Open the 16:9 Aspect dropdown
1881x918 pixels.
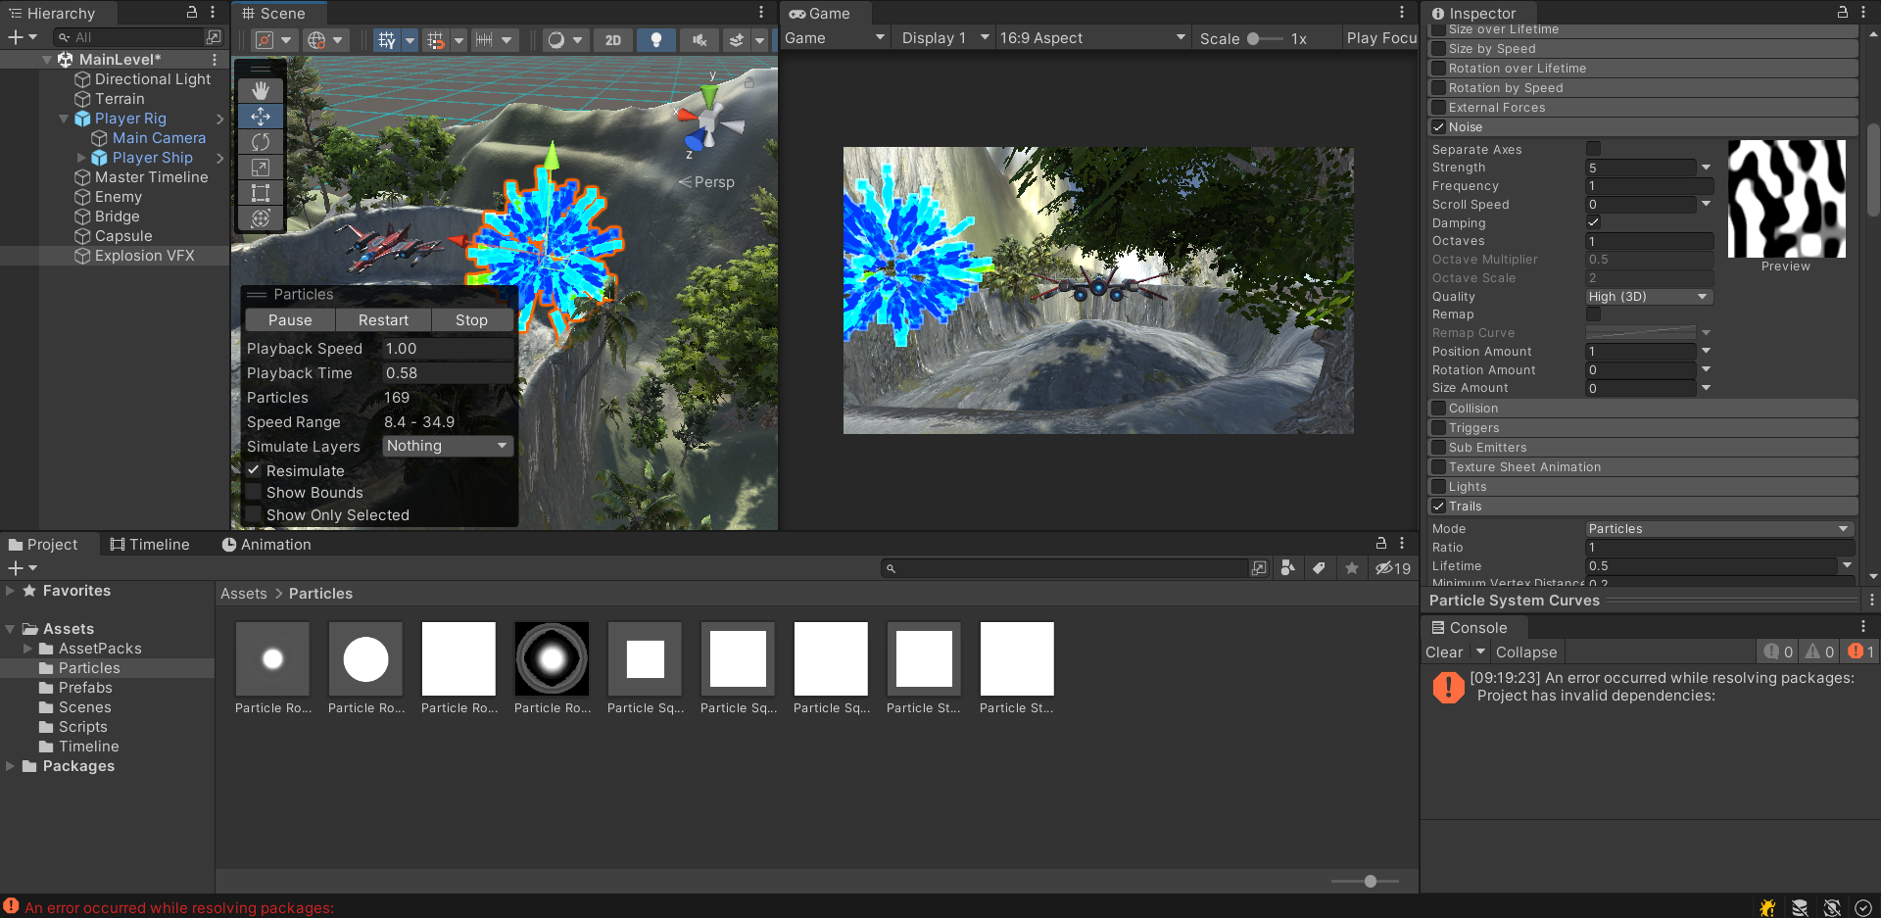point(1092,38)
